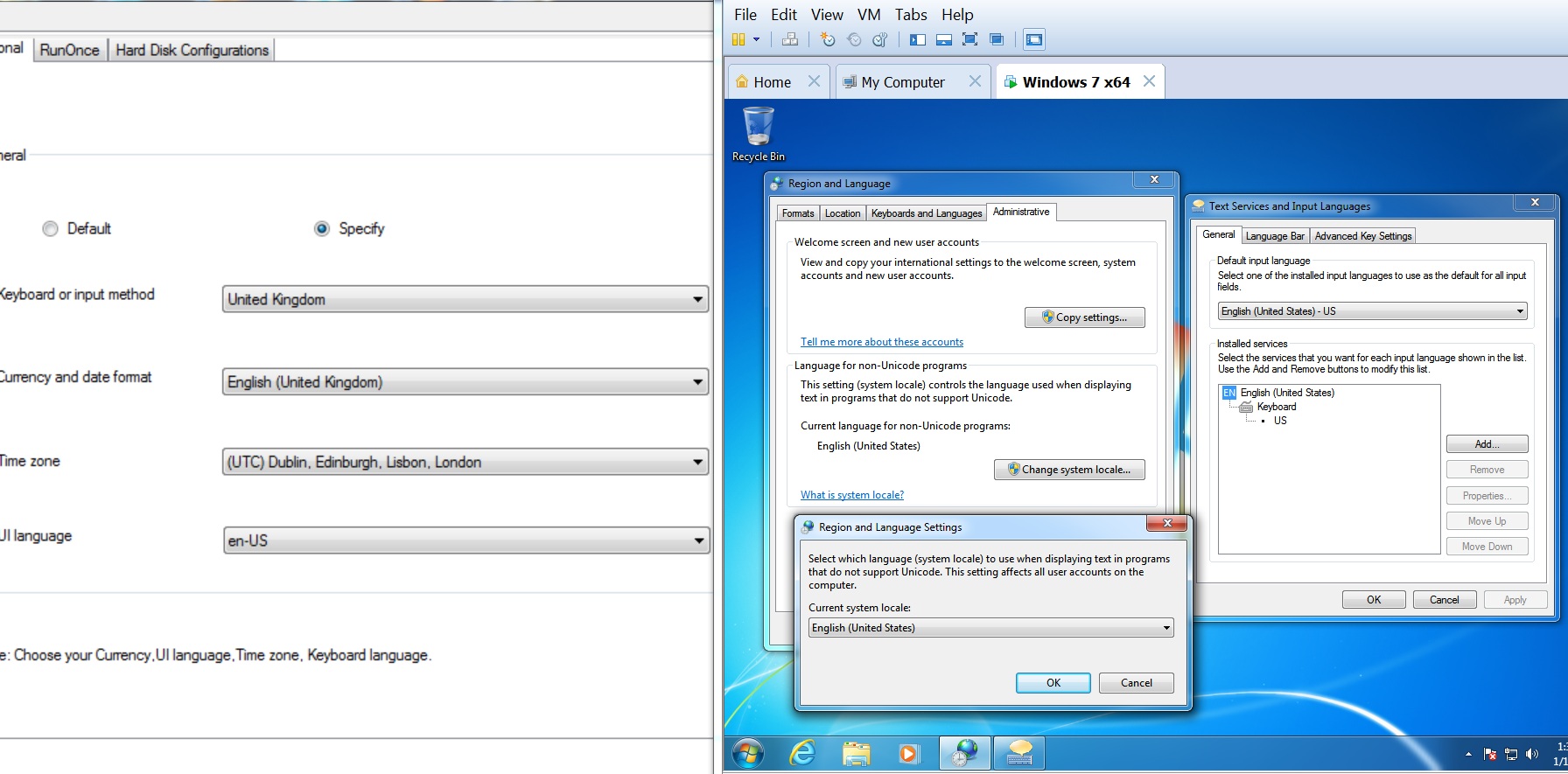
Task: Select English (United States) in installed services
Action: point(1287,393)
